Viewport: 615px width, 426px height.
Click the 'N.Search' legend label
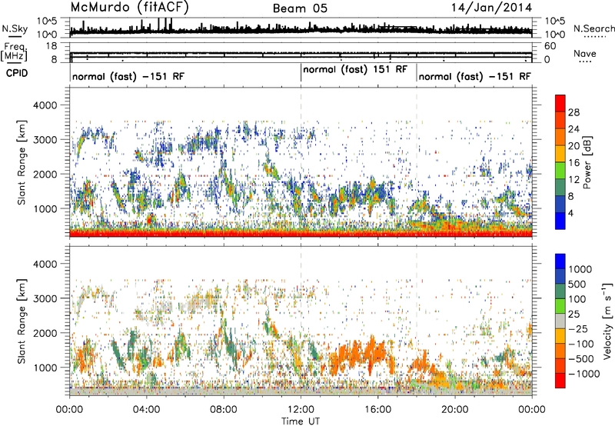pos(593,28)
